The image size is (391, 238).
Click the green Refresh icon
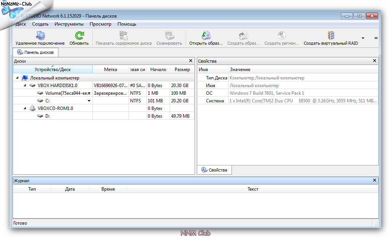click(79, 36)
